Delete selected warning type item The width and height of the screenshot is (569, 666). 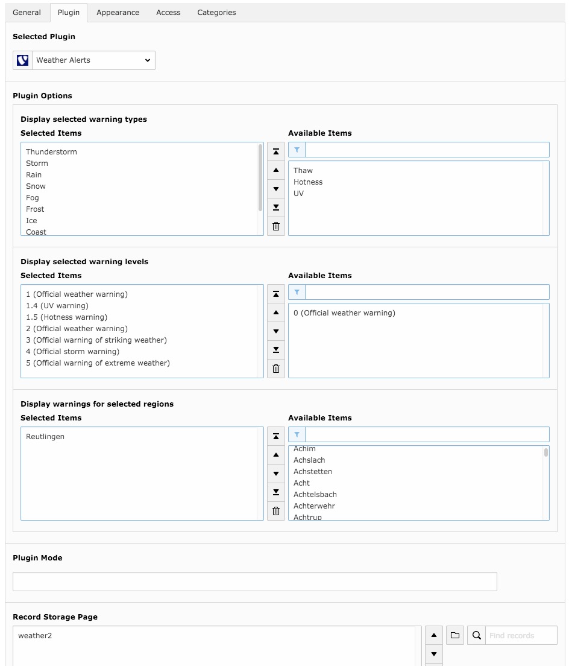276,226
